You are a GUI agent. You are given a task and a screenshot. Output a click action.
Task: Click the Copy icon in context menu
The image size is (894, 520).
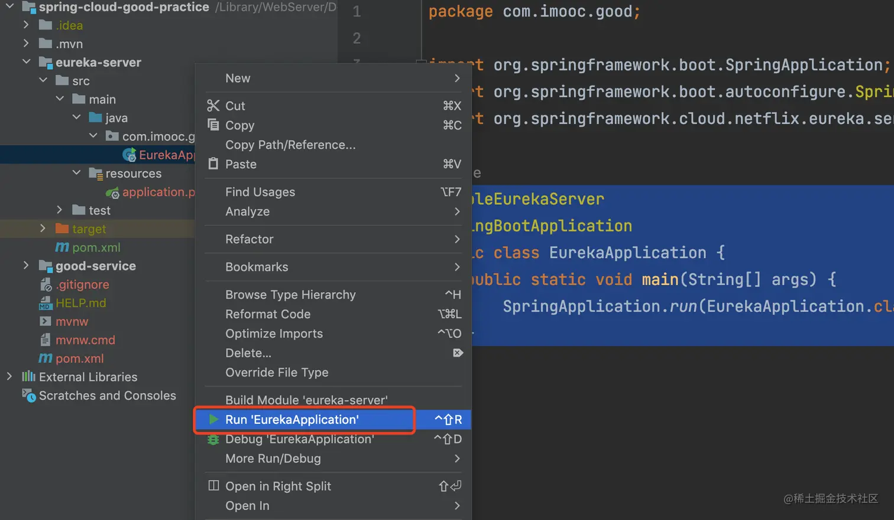pyautogui.click(x=213, y=125)
